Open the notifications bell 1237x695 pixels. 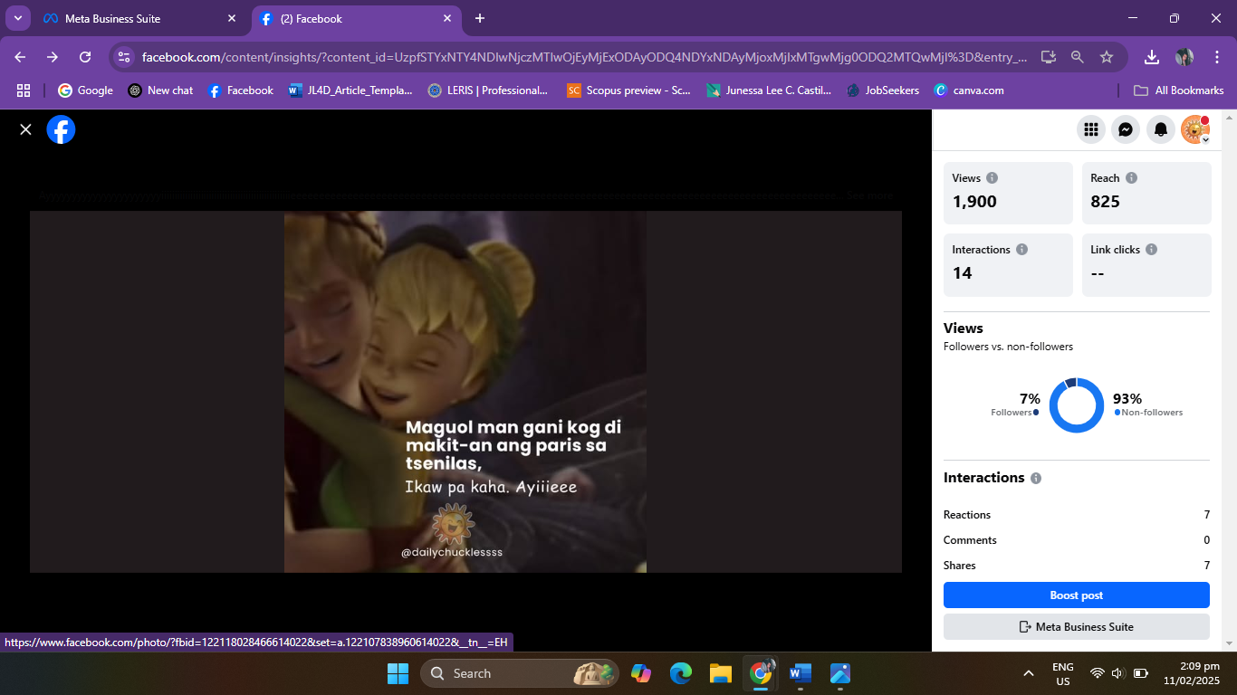(1160, 129)
